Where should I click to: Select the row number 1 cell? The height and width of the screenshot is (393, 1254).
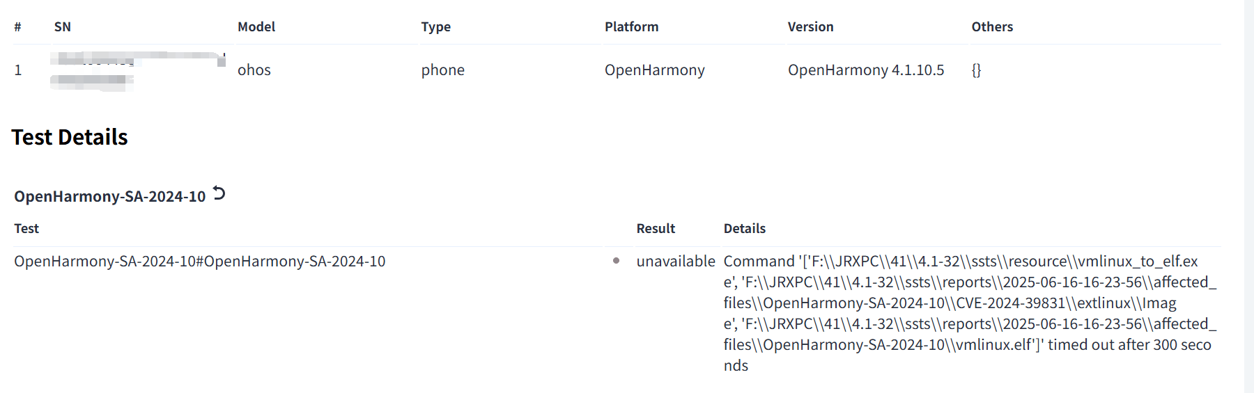pos(18,70)
